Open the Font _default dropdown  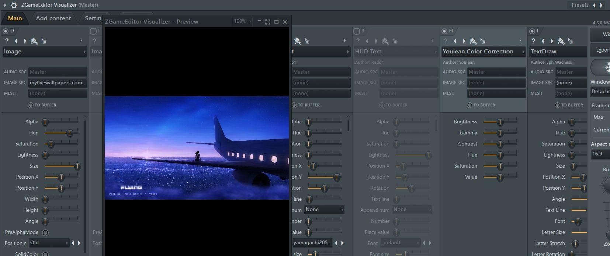pos(400,243)
